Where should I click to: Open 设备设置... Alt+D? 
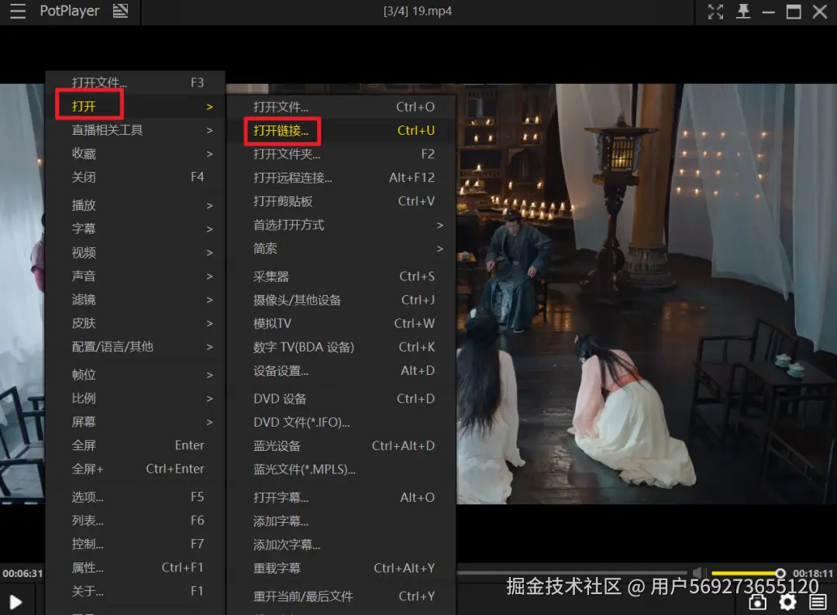[x=342, y=371]
